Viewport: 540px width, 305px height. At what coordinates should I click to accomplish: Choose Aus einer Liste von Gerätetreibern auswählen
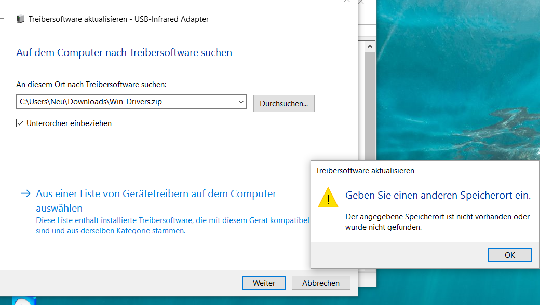coord(156,201)
